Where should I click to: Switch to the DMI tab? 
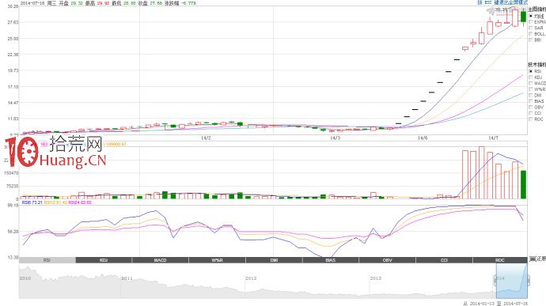point(274,260)
